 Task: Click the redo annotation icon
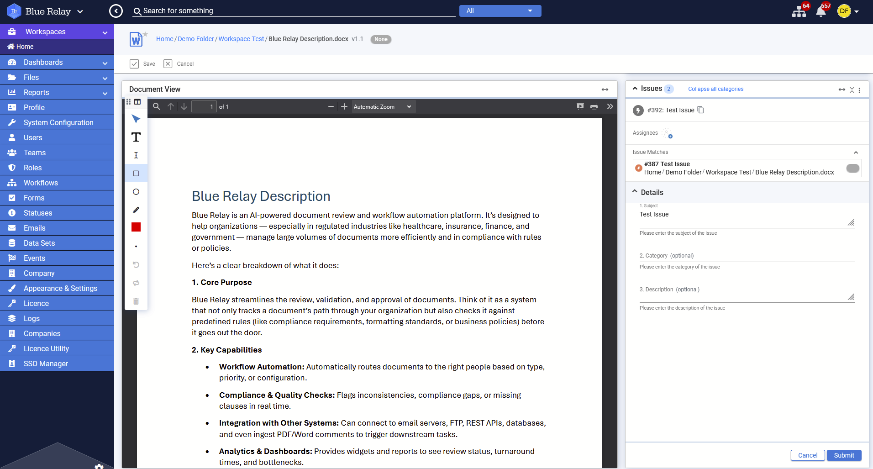point(136,283)
